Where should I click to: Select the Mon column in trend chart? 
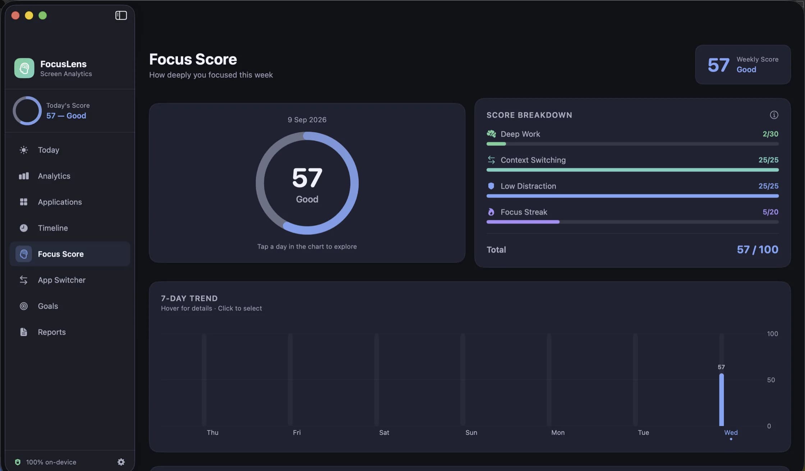[549, 380]
